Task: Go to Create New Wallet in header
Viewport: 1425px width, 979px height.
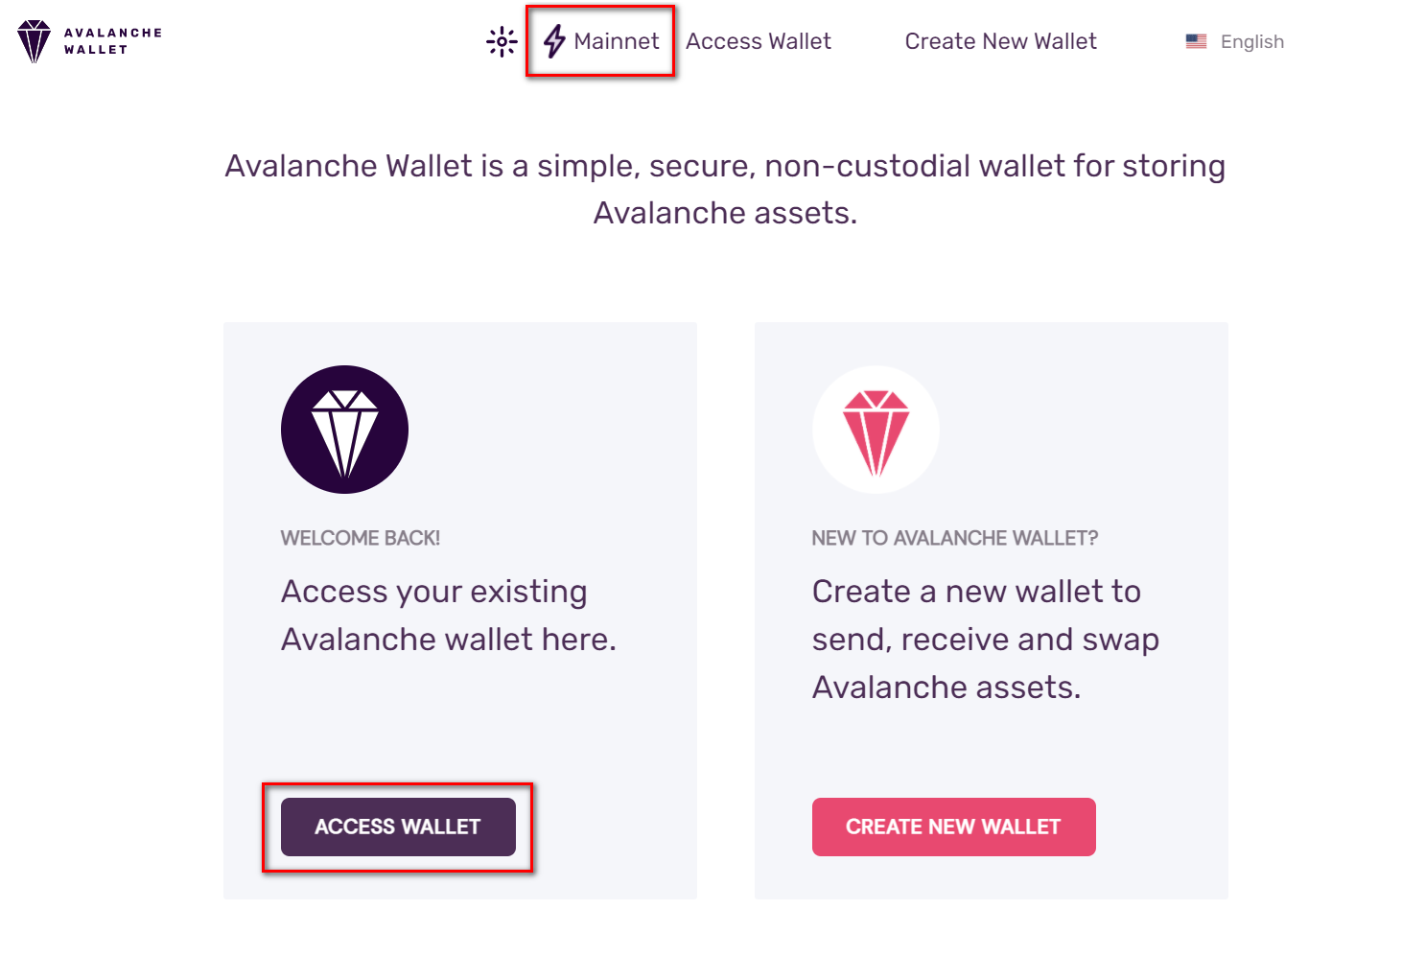Action: point(1000,41)
